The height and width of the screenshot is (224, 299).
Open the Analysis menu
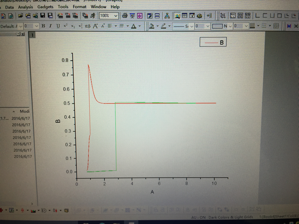pos(26,7)
